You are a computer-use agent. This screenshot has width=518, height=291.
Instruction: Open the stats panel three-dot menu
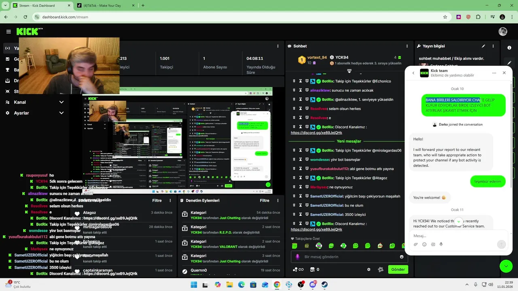point(278,46)
